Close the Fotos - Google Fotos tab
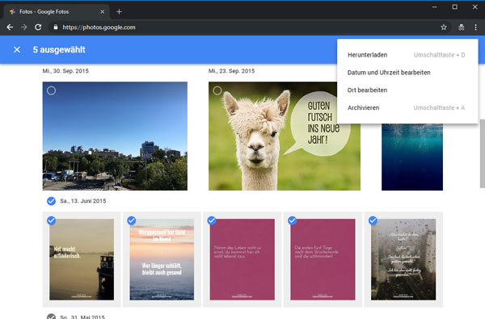 [x=103, y=12]
